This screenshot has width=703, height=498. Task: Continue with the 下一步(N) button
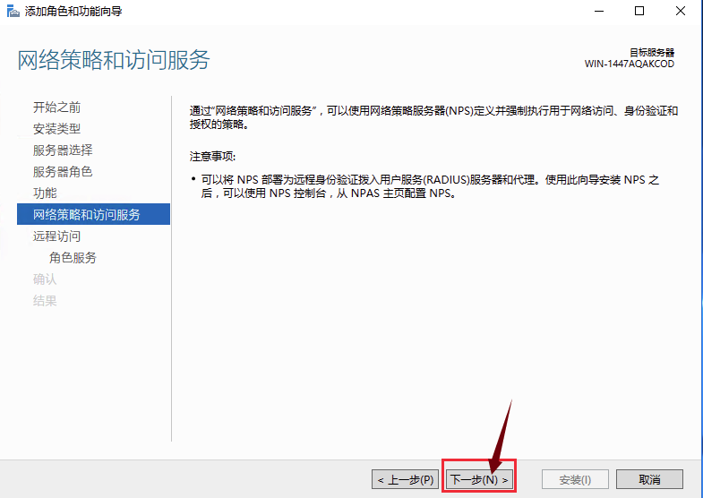pyautogui.click(x=480, y=480)
